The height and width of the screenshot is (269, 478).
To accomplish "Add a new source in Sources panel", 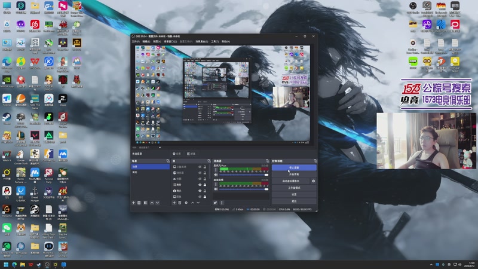I will (x=174, y=203).
